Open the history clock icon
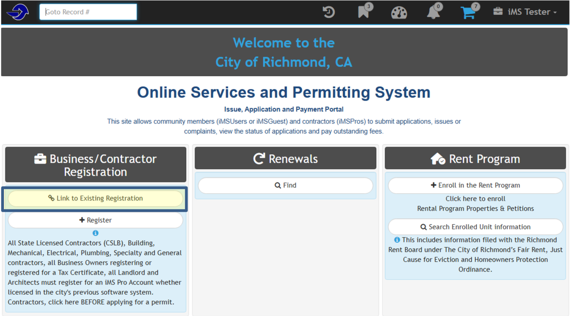570x316 pixels. 329,12
